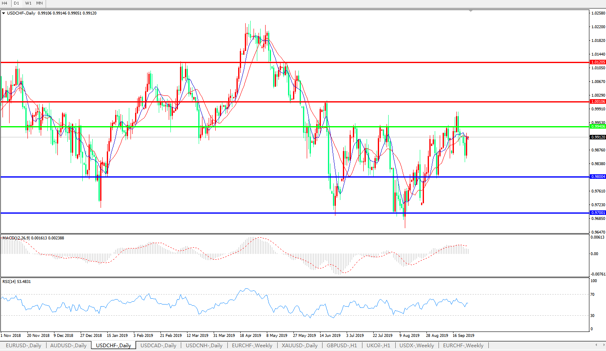The width and height of the screenshot is (606, 351).
Task: Click the MACD(12,26,9) indicator label
Action: tap(17, 238)
